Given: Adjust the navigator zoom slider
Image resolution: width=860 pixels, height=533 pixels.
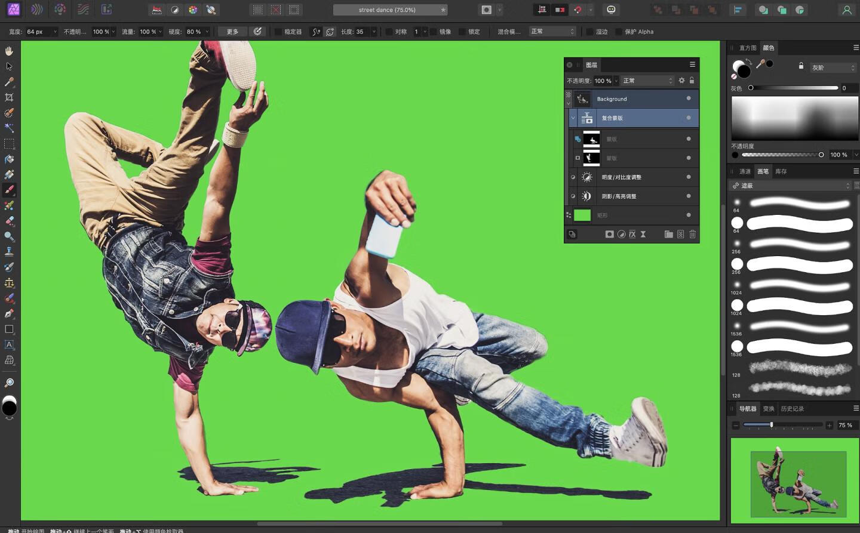Looking at the screenshot, I should tap(783, 425).
